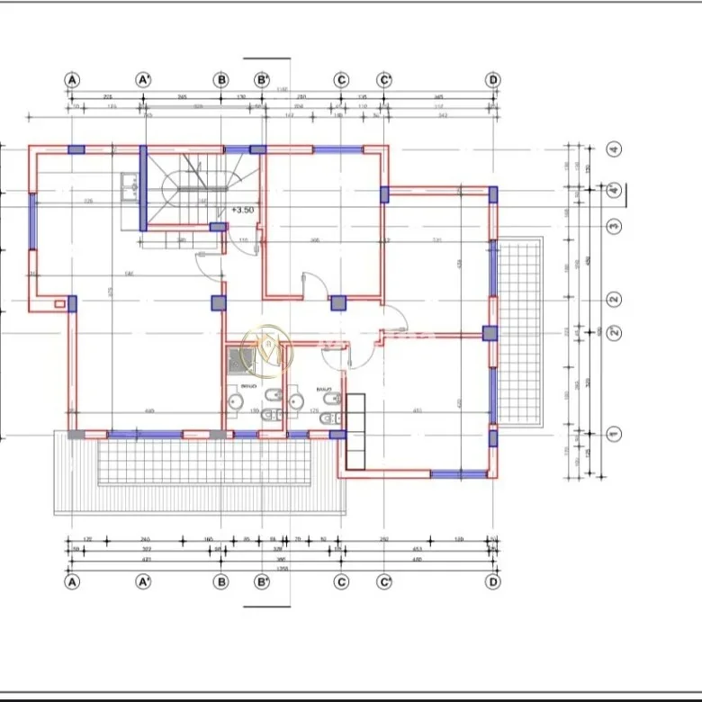Click the kitchen sink near the staircase
702x702 pixels.
click(129, 186)
